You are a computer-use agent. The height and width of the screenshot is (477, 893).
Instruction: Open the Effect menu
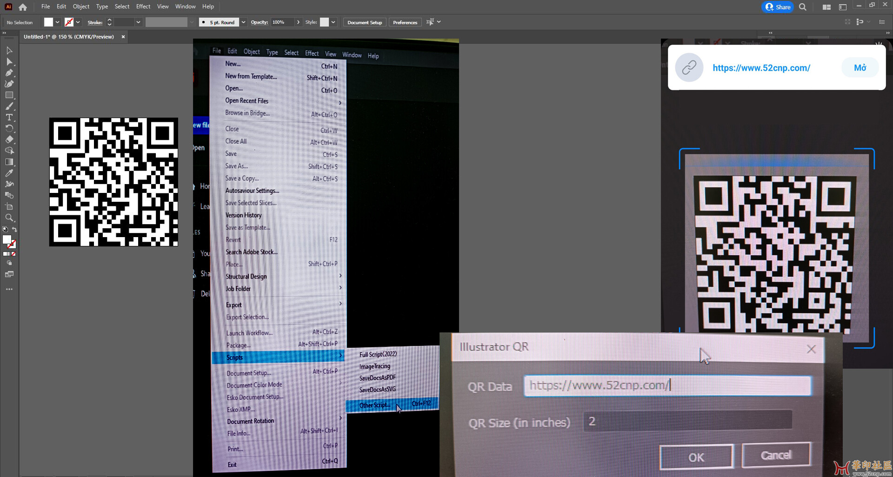[x=143, y=7]
